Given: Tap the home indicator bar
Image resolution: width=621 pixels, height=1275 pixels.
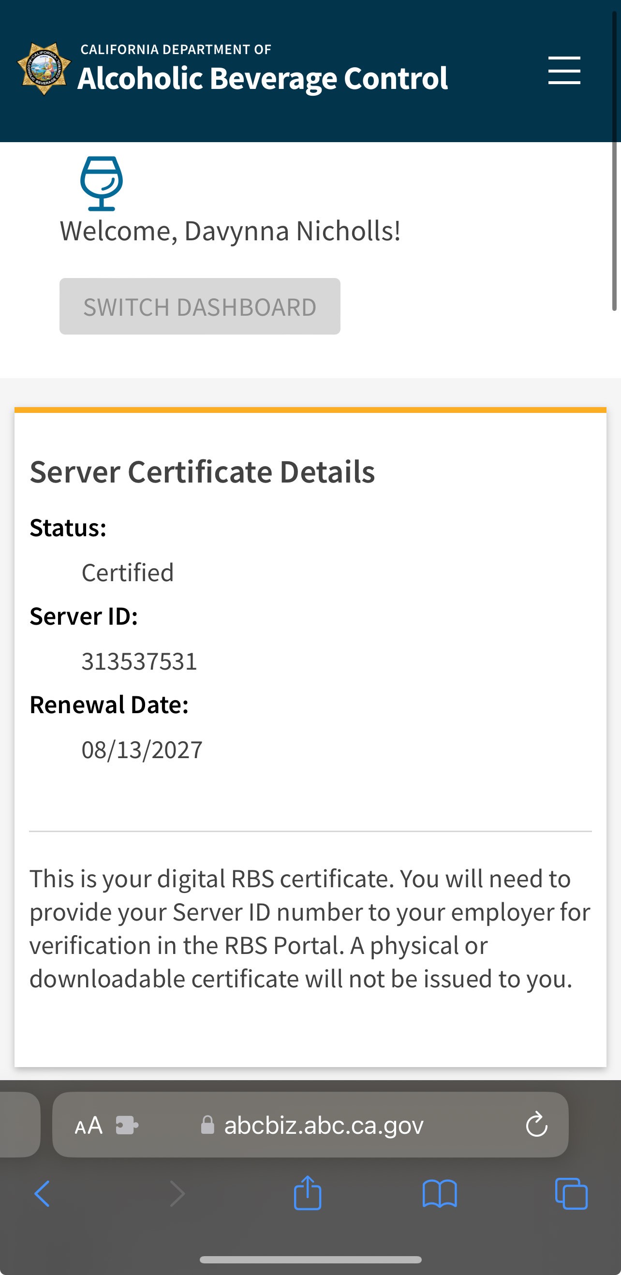Looking at the screenshot, I should click(310, 1260).
